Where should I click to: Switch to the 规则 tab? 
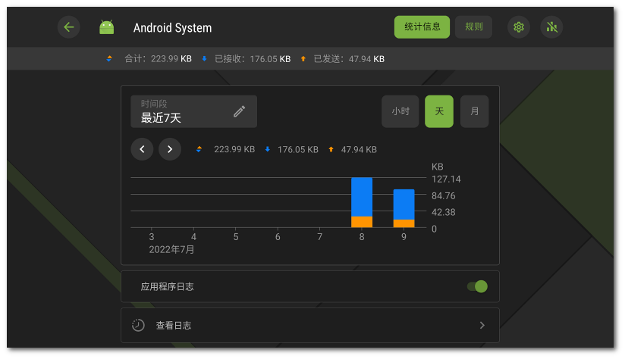point(473,27)
